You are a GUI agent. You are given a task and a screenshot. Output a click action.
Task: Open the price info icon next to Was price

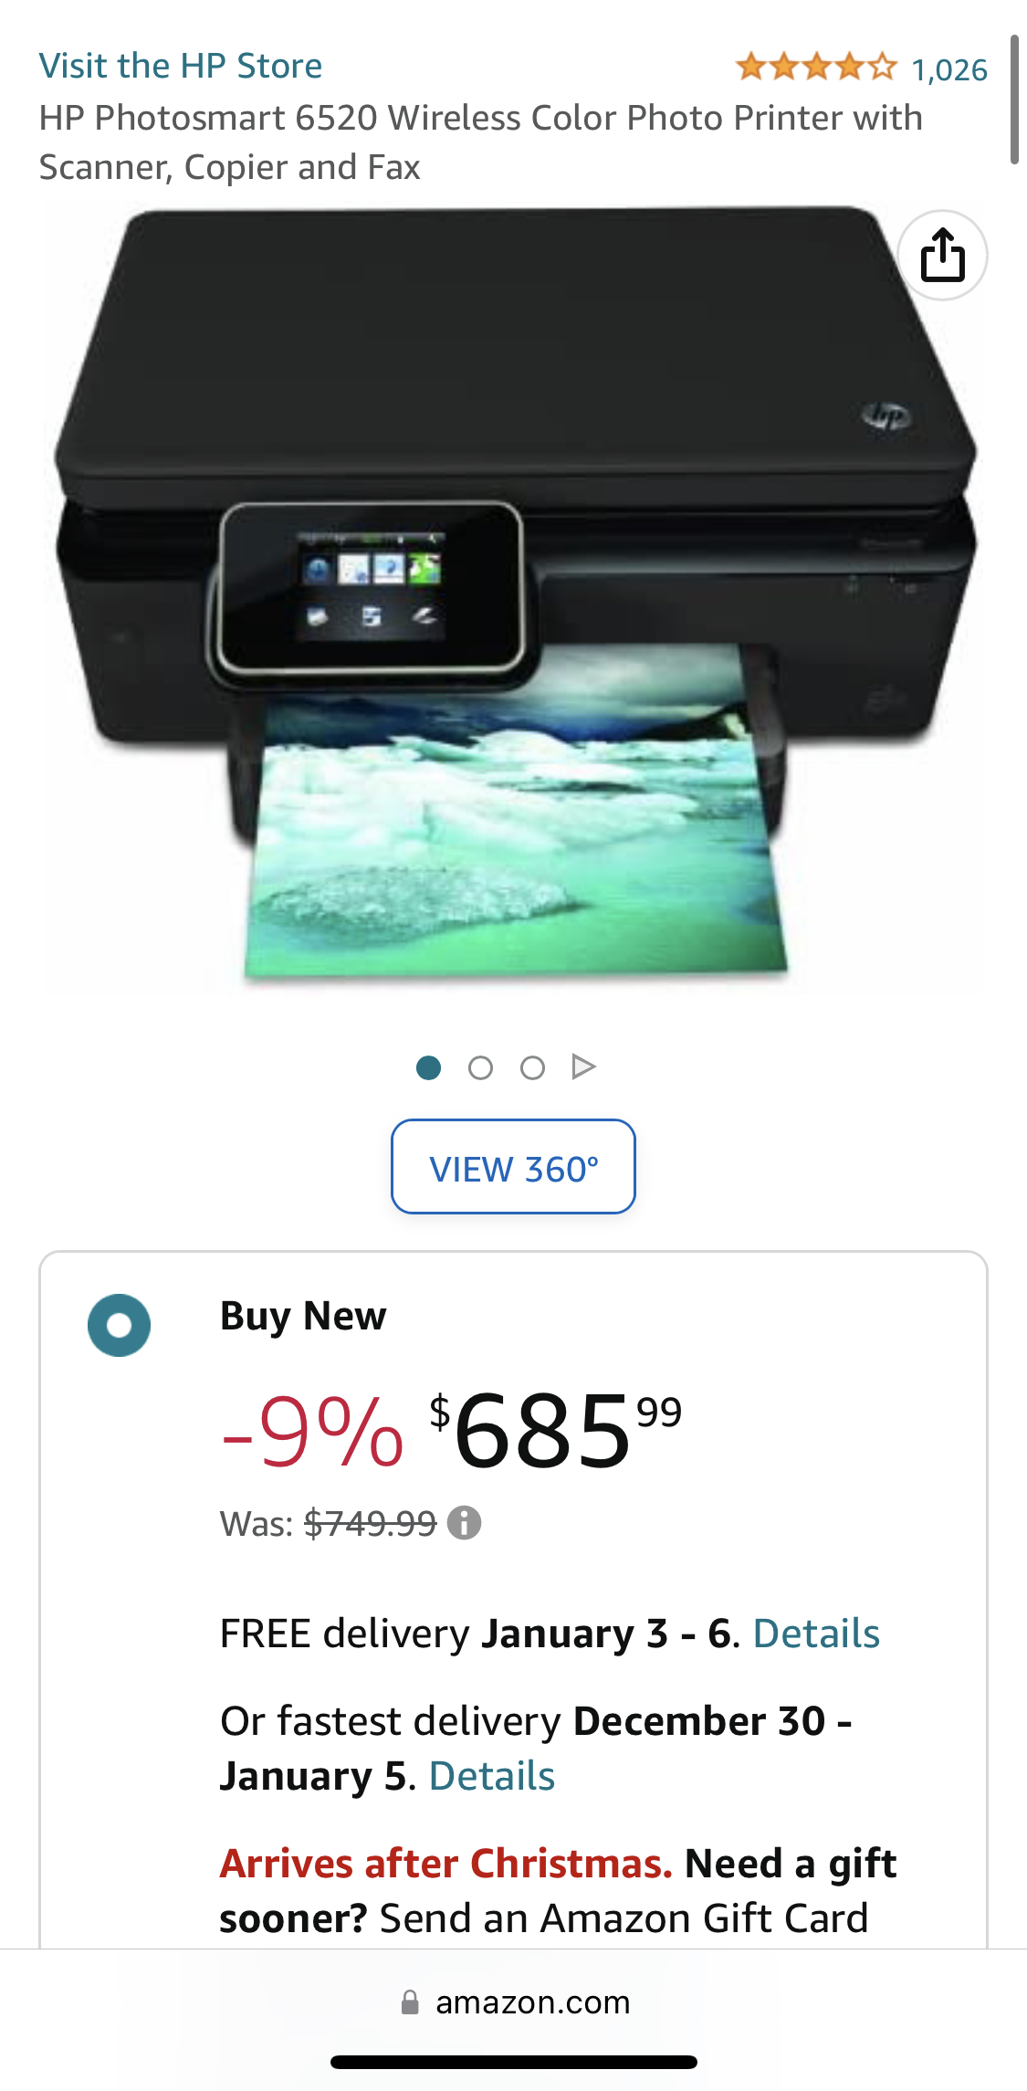pos(464,1522)
